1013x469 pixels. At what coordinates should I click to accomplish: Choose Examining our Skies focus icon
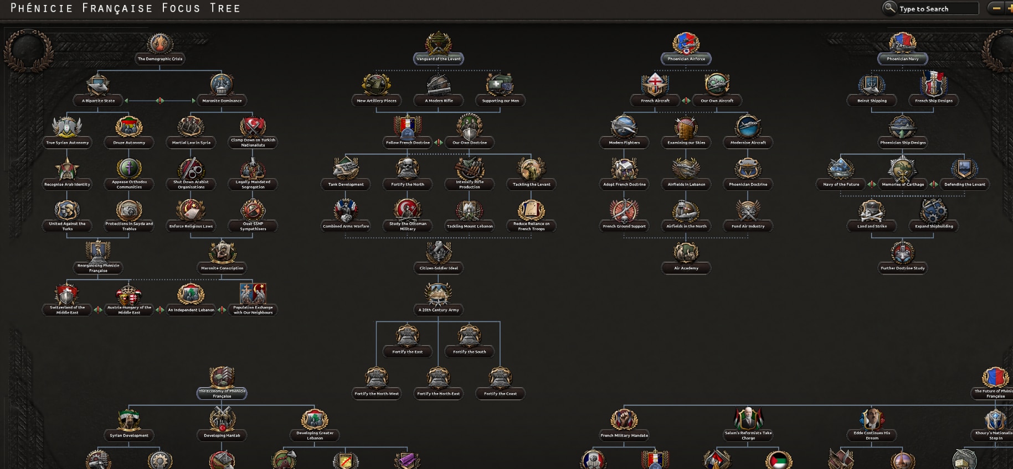[x=686, y=127]
